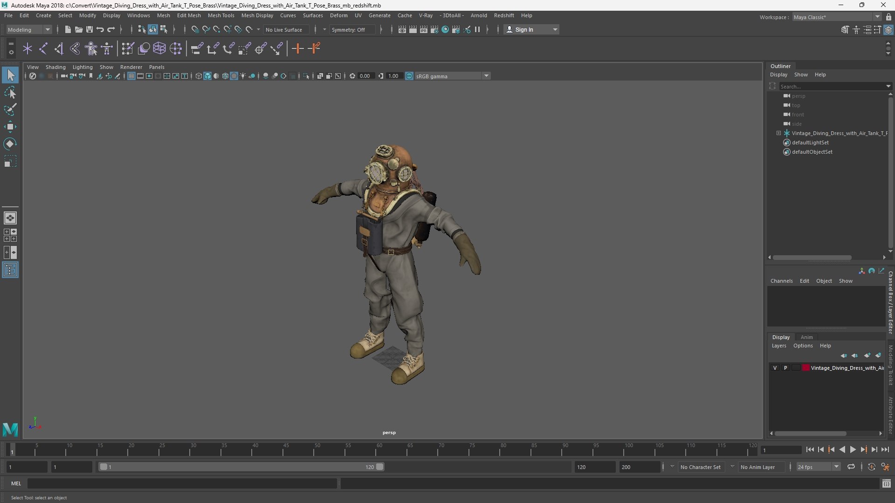895x503 pixels.
Task: Toggle viewport grid display icon
Action: point(131,76)
